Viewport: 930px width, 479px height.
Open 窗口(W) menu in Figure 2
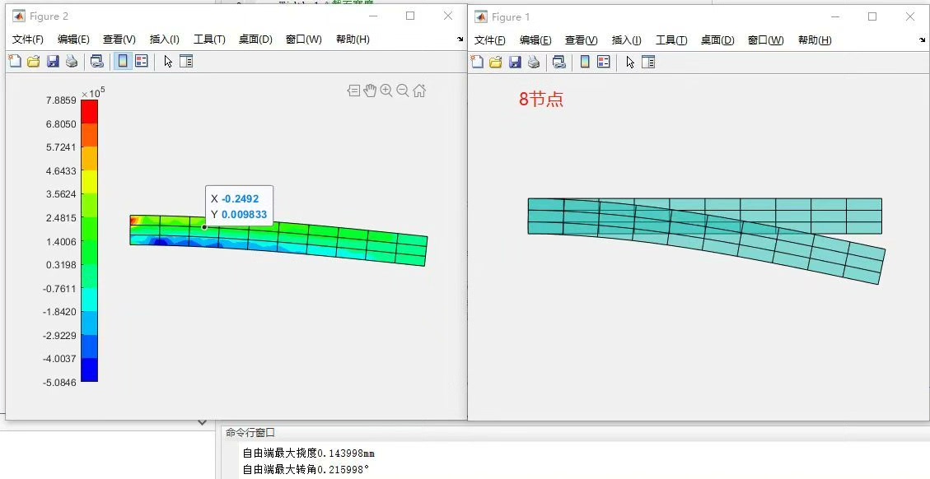coord(304,40)
